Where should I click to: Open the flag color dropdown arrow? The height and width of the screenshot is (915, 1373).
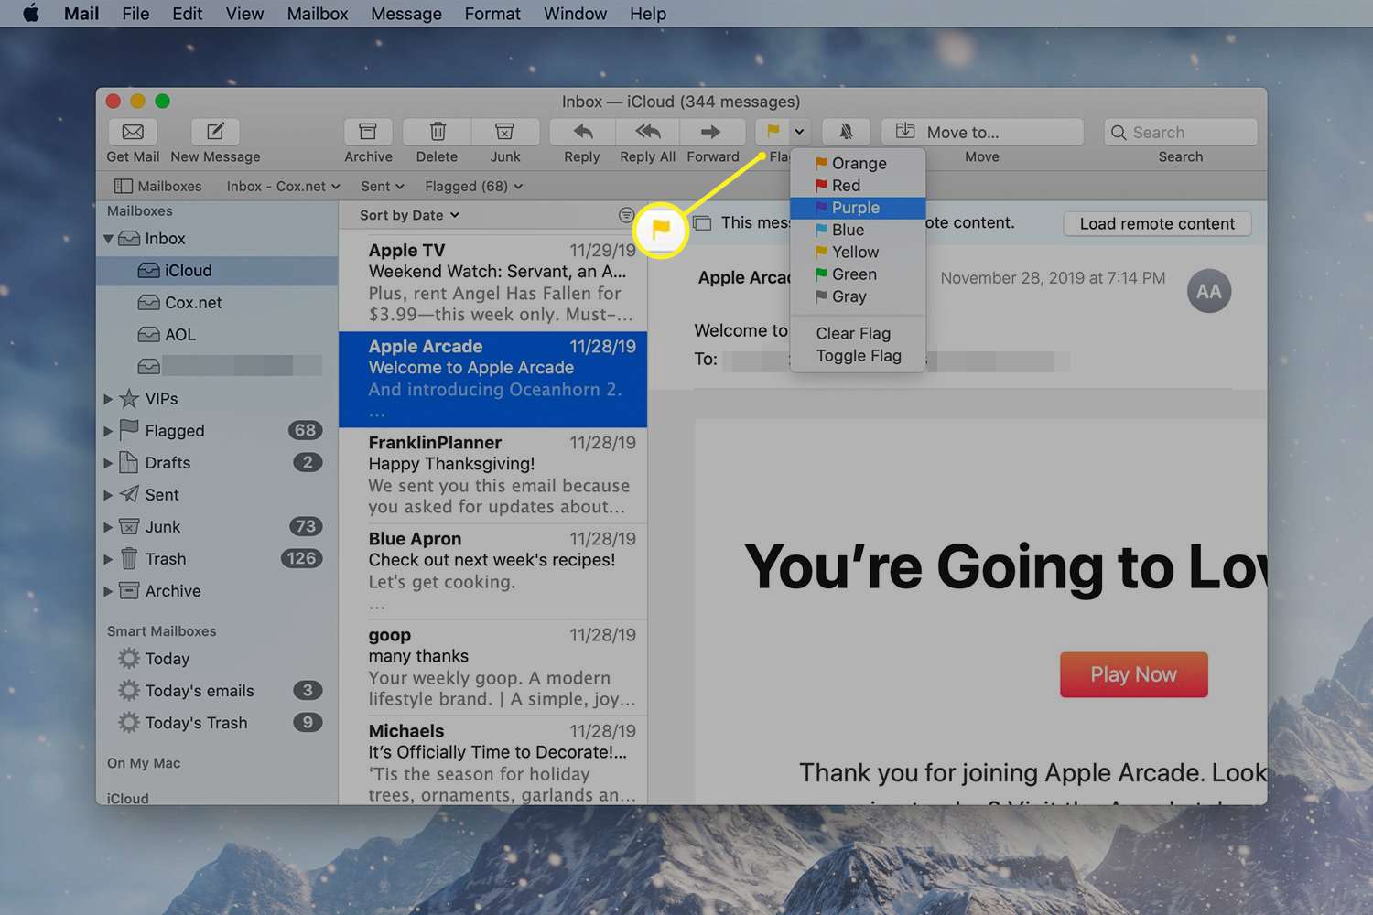[x=799, y=132]
